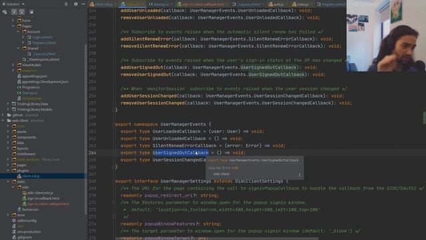The height and width of the screenshot is (240, 426).
Task: Expand the node_modules library folder
Action: [7, 159]
